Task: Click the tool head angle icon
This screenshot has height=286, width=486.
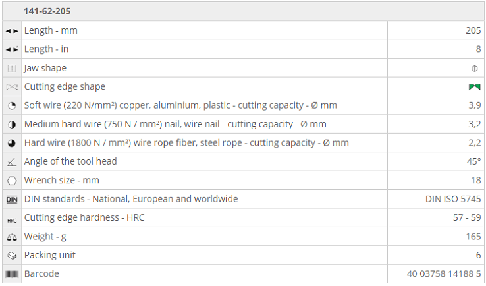Action: 12,161
